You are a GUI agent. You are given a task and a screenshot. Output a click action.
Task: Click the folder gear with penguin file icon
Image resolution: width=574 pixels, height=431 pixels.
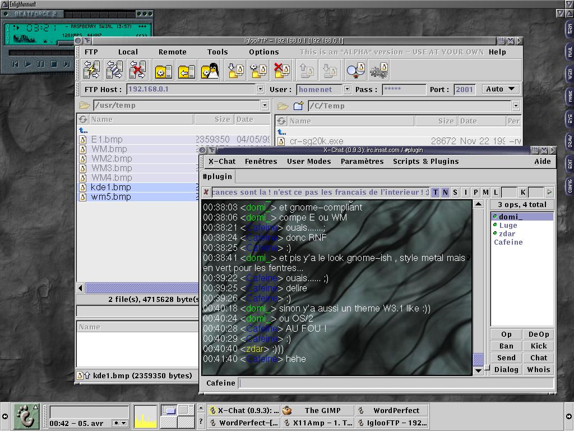258,70
